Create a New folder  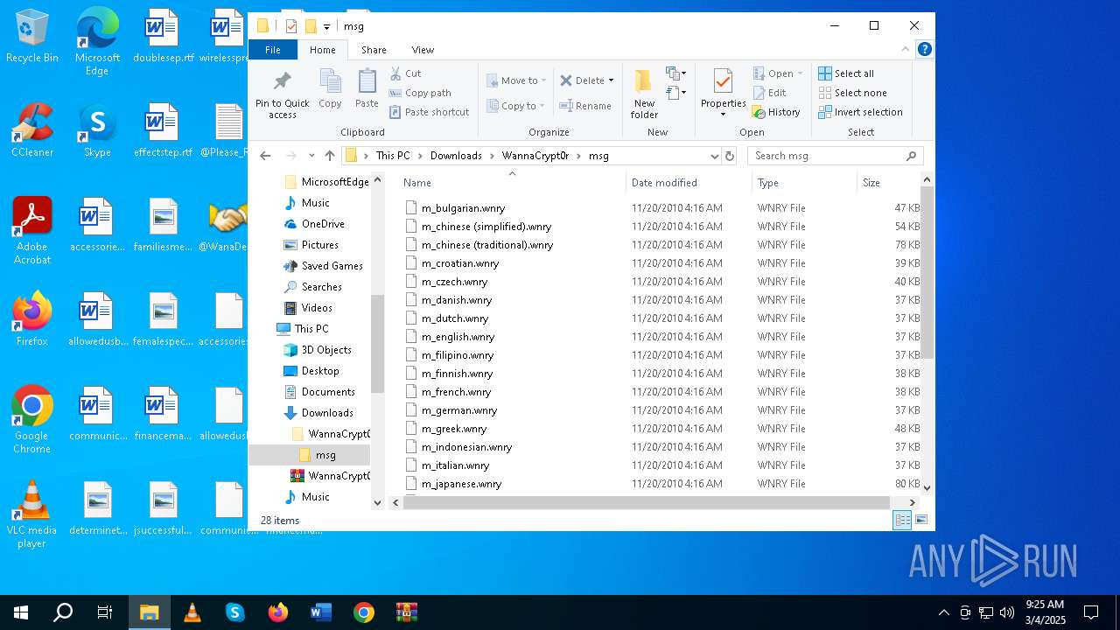tap(644, 94)
